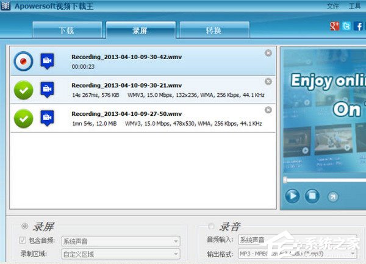Click the 14s 267ms, 576 KiB details
Image resolution: width=366 pixels, height=264 pixels.
[96, 95]
